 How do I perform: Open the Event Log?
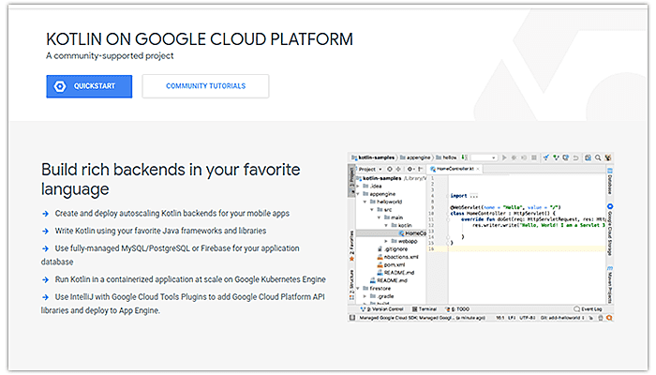[x=588, y=309]
